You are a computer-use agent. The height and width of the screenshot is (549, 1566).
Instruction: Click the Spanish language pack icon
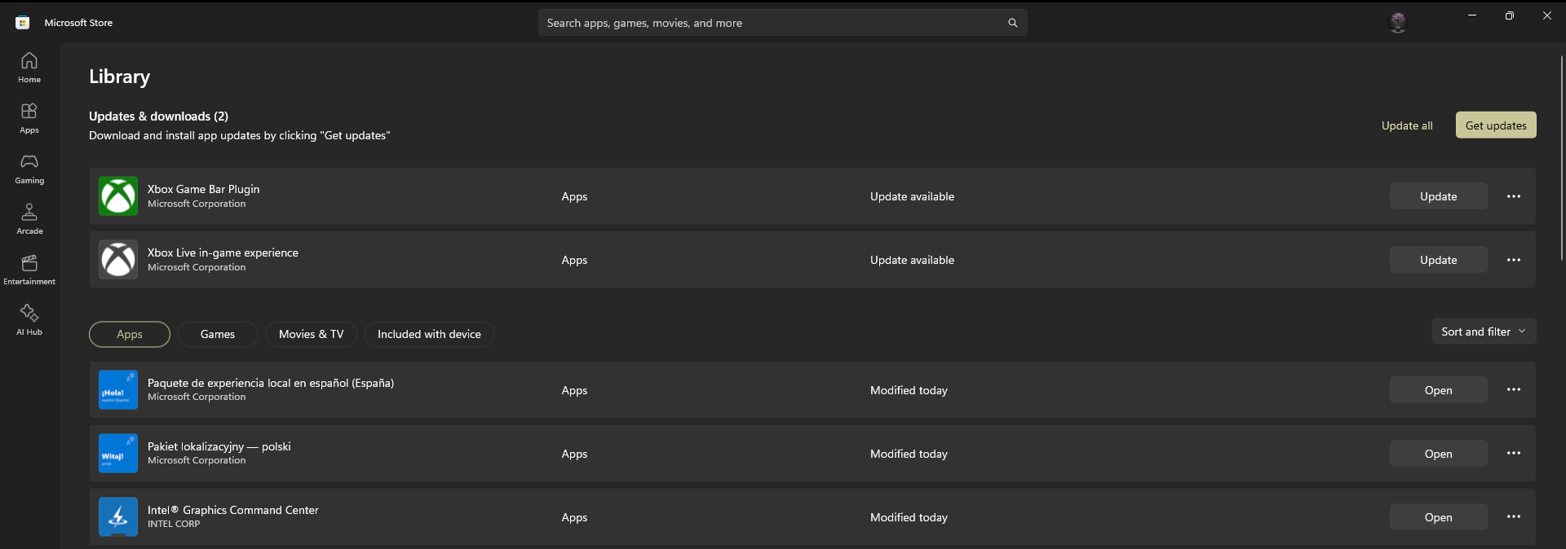(118, 390)
